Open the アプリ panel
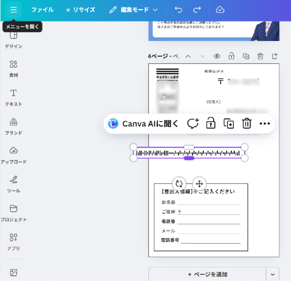Image resolution: width=291 pixels, height=281 pixels. pyautogui.click(x=13, y=241)
